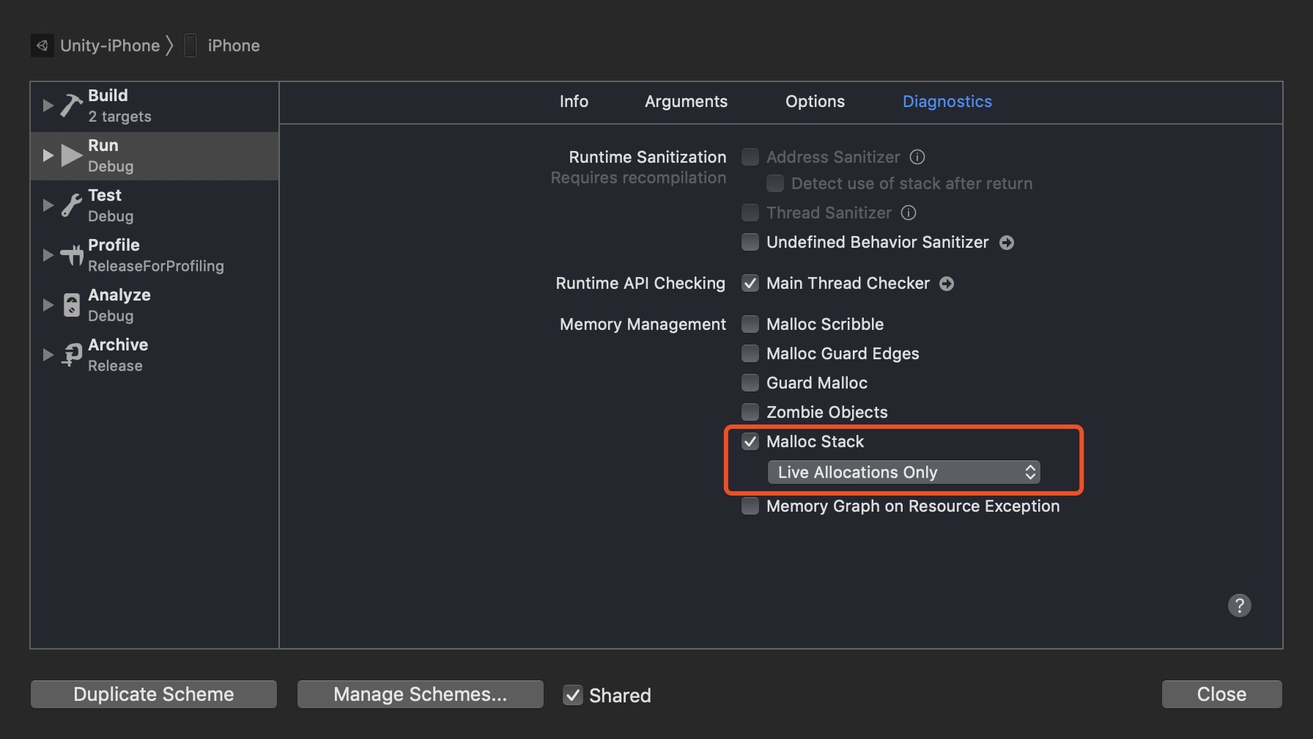Enable Undefined Behavior Sanitizer

(750, 242)
